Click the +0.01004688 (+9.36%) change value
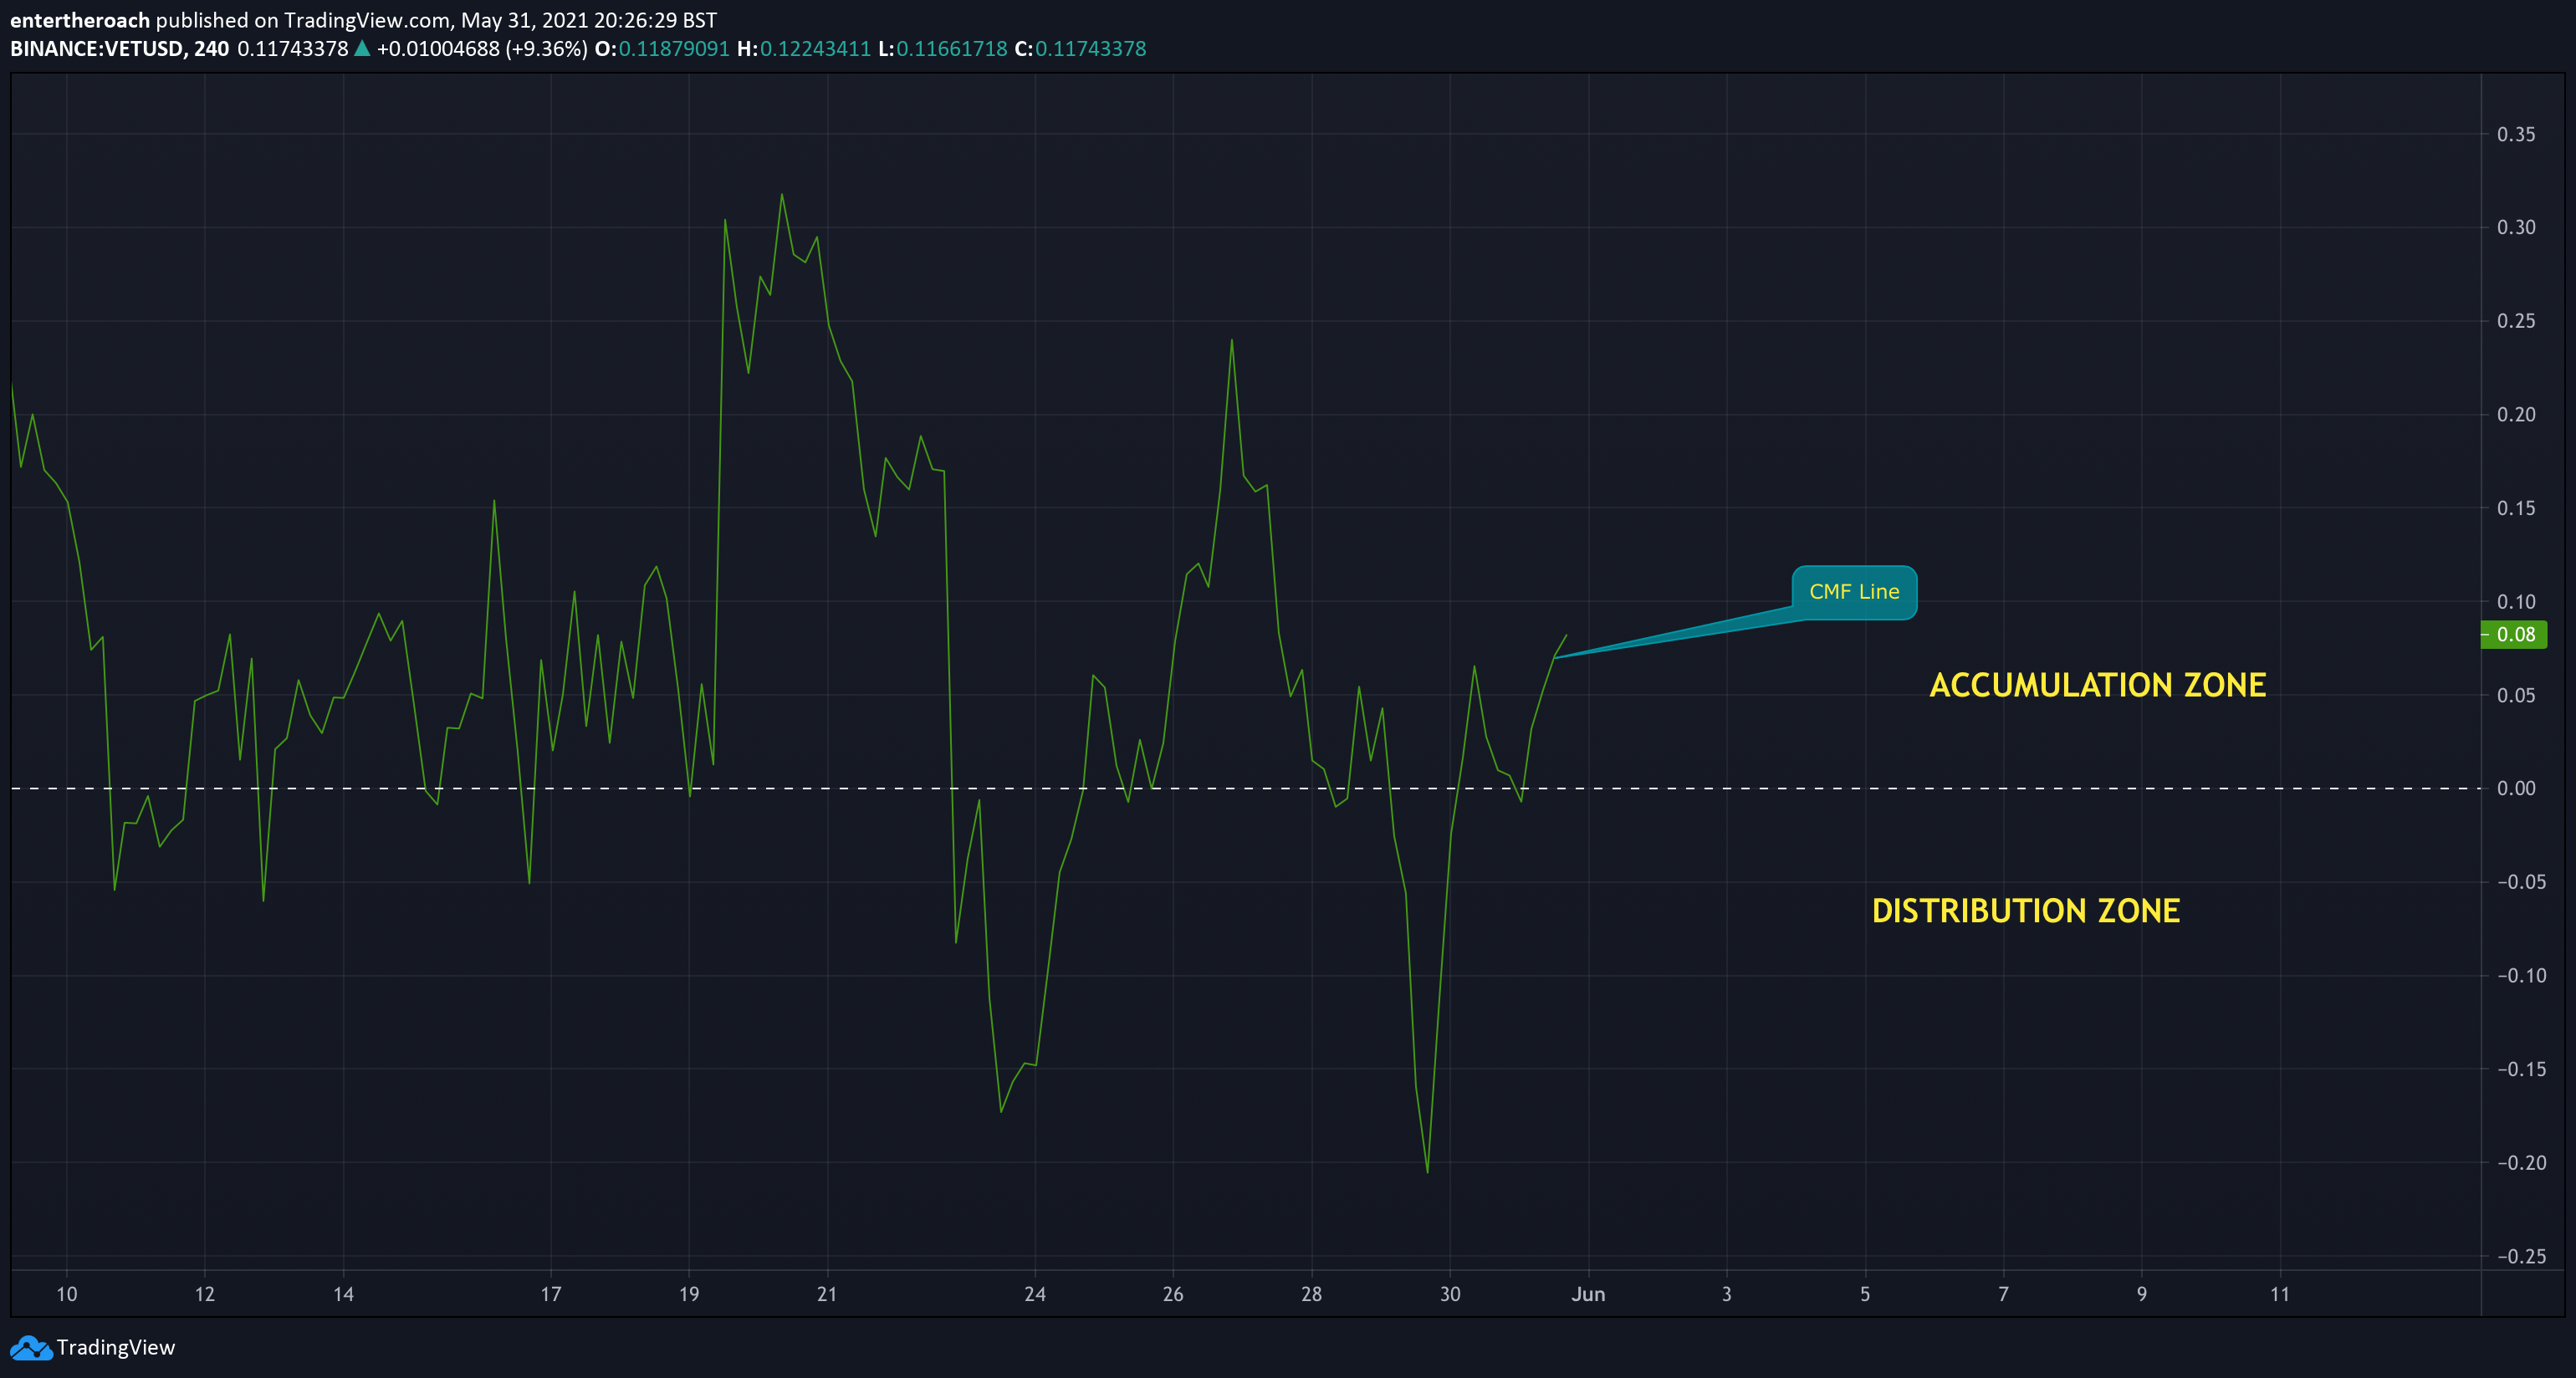 point(482,49)
